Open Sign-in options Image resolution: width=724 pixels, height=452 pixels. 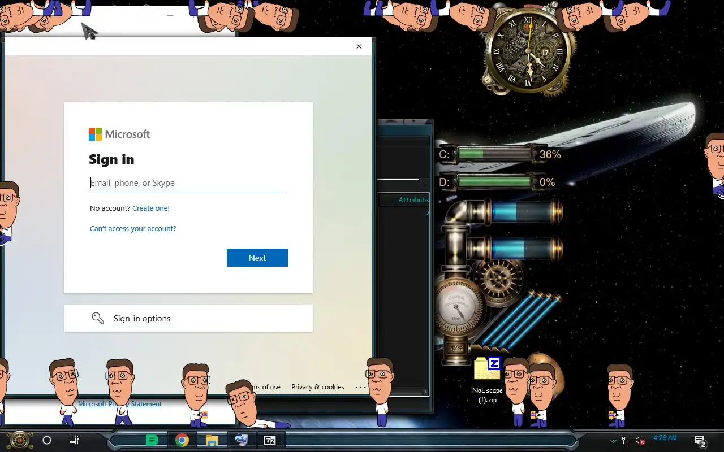[x=188, y=318]
